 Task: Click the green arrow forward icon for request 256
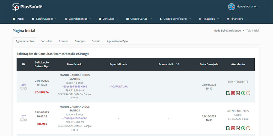243,93
